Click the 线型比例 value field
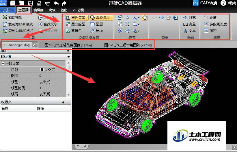Viewport: 237px width, 152px height. [53, 88]
